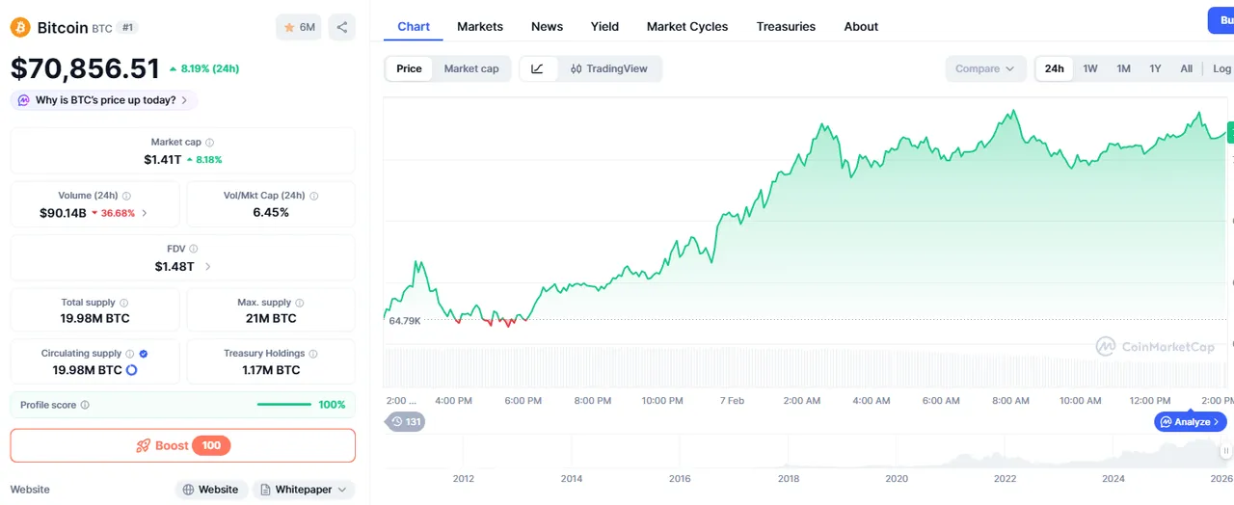
Task: Click the Analyze button
Action: pyautogui.click(x=1191, y=422)
